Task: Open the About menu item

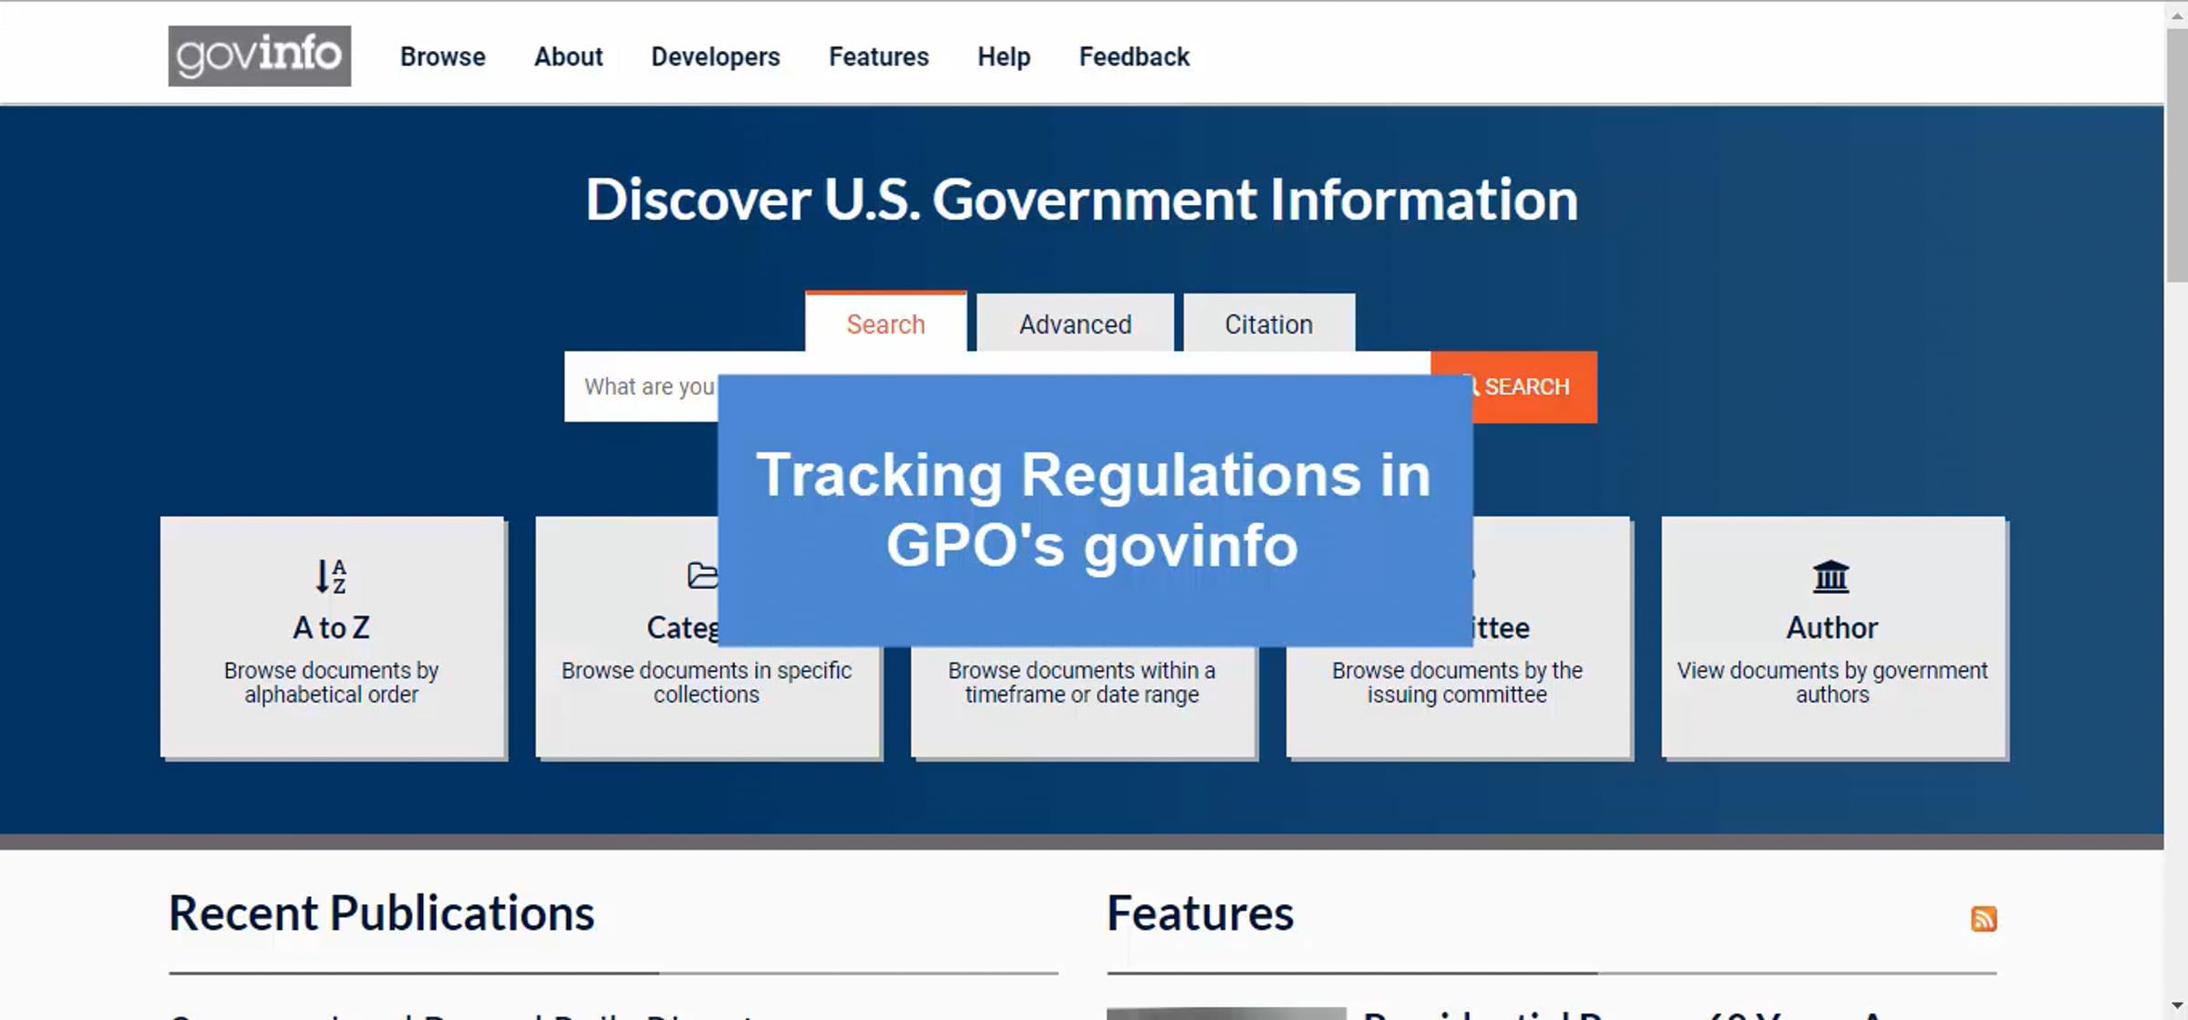Action: [x=569, y=57]
